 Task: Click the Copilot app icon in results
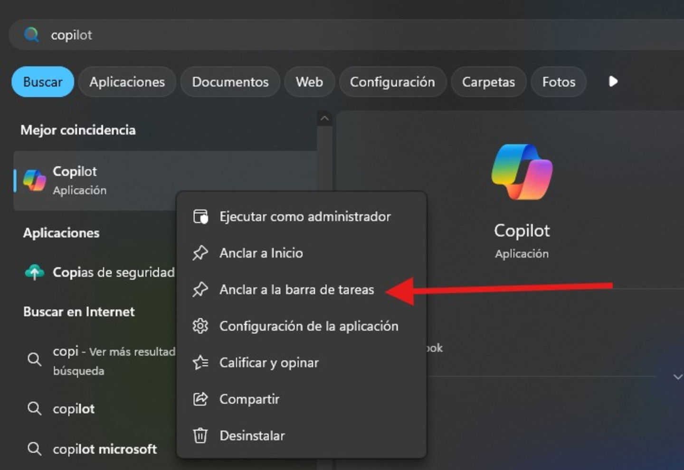point(35,180)
